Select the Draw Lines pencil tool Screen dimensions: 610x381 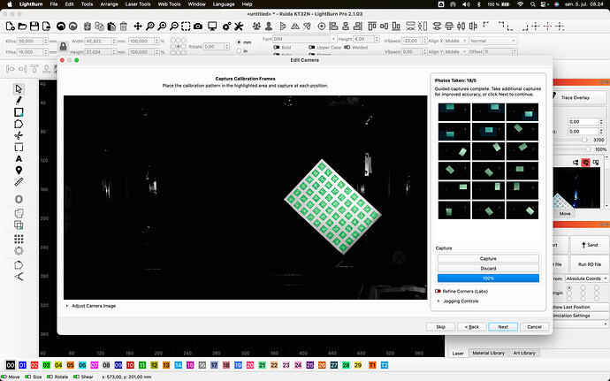(x=19, y=101)
